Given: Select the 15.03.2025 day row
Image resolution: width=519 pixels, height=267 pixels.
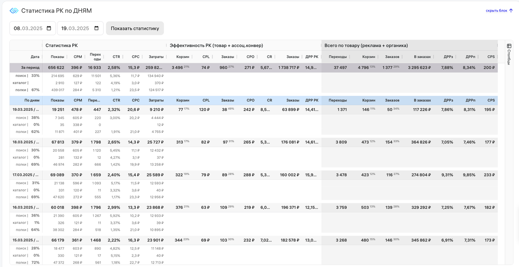Looking at the screenshot, I should click(x=253, y=240).
